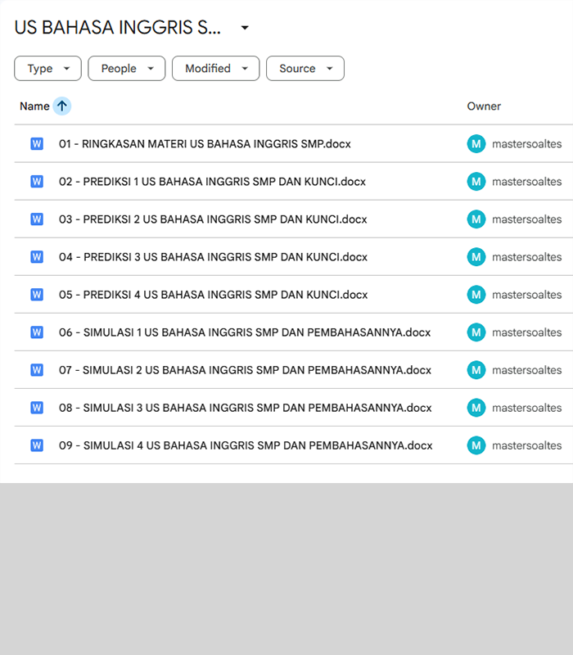
Task: Open 07 - SIMULASI 2 DAN PEMBAHASANNYA file
Action: (x=245, y=370)
